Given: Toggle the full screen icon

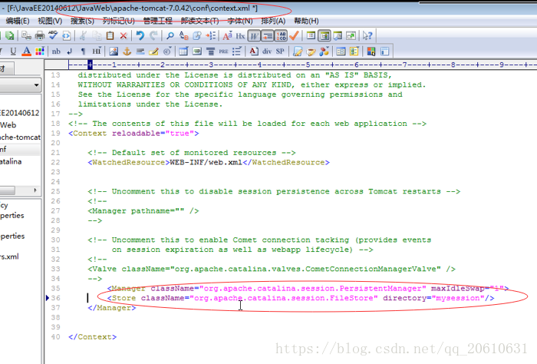Looking at the screenshot, I should pyautogui.click(x=351, y=35).
